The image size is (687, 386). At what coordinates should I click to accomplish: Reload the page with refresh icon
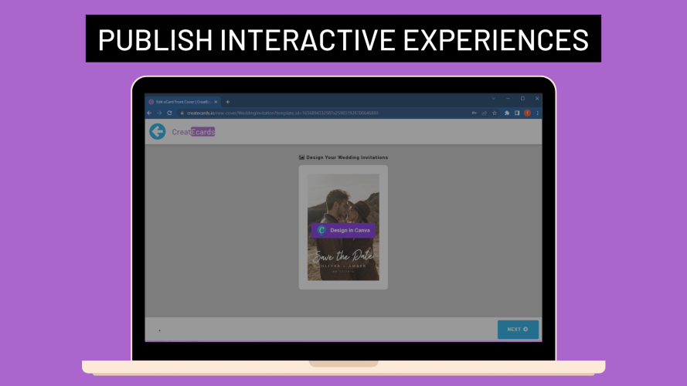[x=169, y=113]
